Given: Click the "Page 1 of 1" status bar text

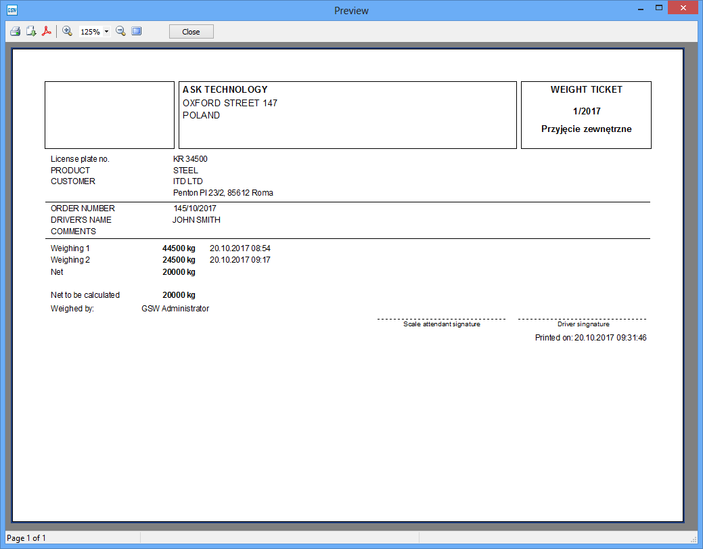Looking at the screenshot, I should click(26, 538).
